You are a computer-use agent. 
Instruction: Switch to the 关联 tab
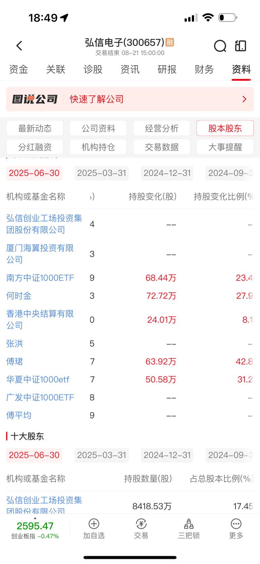click(x=56, y=69)
